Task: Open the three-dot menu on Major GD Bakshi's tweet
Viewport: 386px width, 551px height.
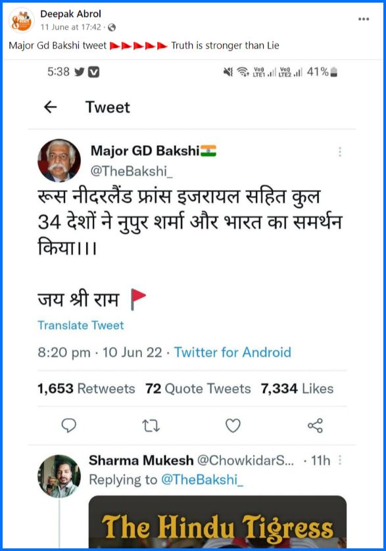Action: [x=339, y=152]
